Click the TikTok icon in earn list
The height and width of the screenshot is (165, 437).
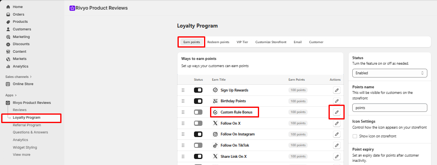(215, 145)
